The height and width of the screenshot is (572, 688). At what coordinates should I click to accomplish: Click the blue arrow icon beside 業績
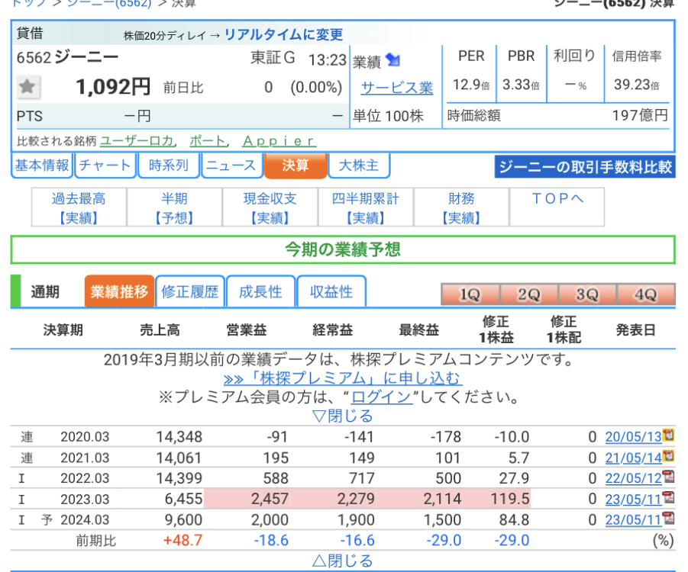tap(392, 59)
